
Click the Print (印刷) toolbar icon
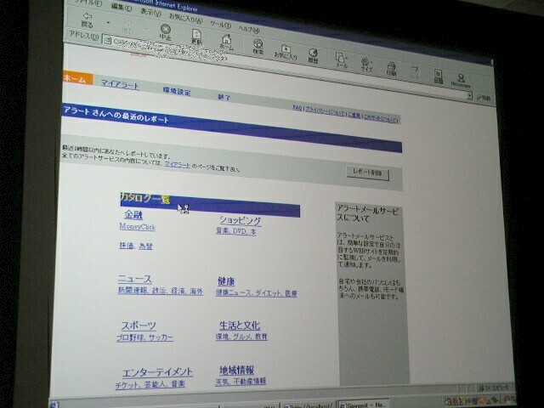tap(390, 68)
